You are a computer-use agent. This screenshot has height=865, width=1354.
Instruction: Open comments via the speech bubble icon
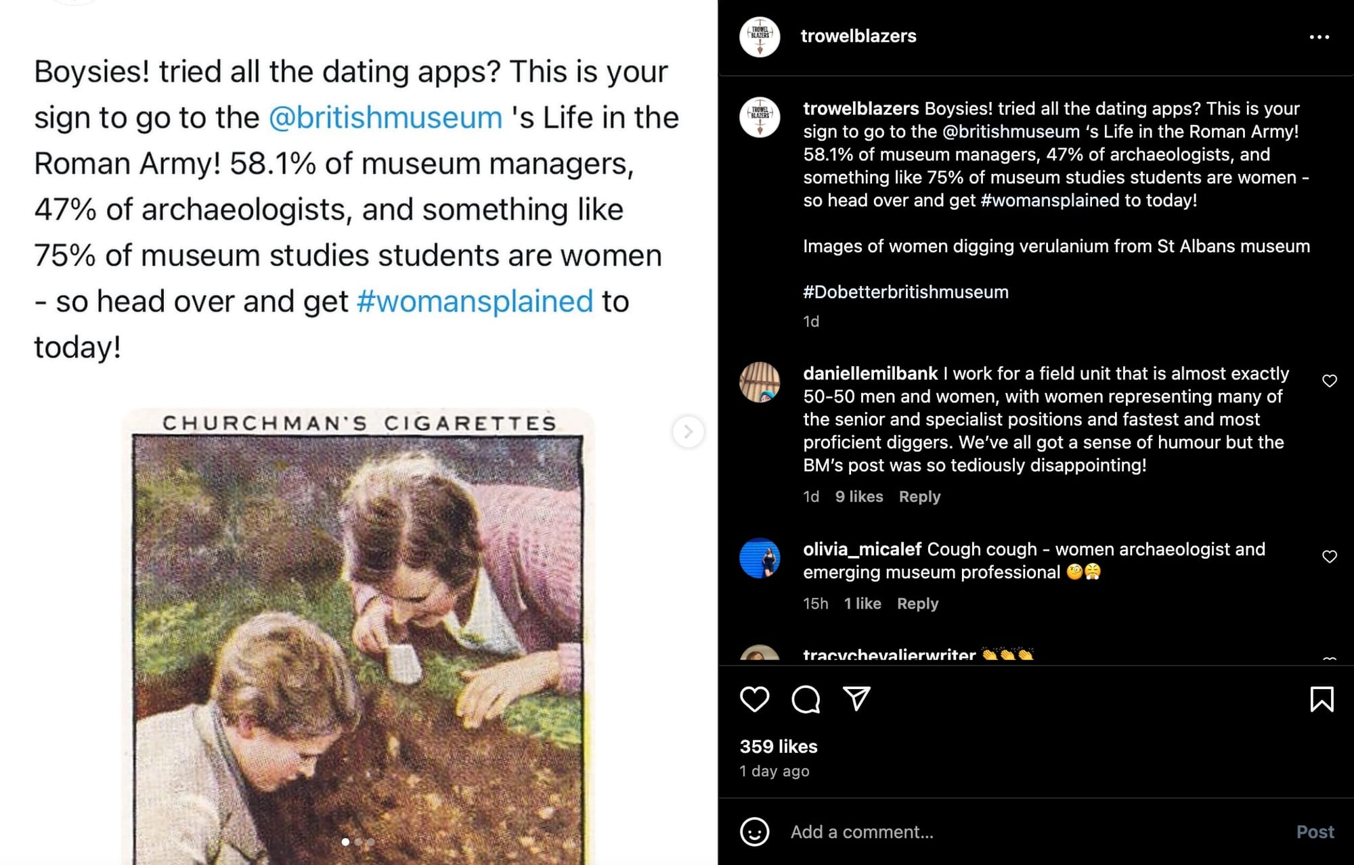(806, 699)
